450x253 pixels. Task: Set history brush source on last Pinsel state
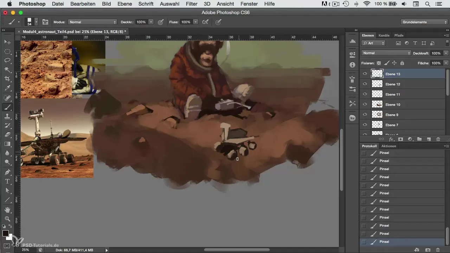tap(364, 242)
